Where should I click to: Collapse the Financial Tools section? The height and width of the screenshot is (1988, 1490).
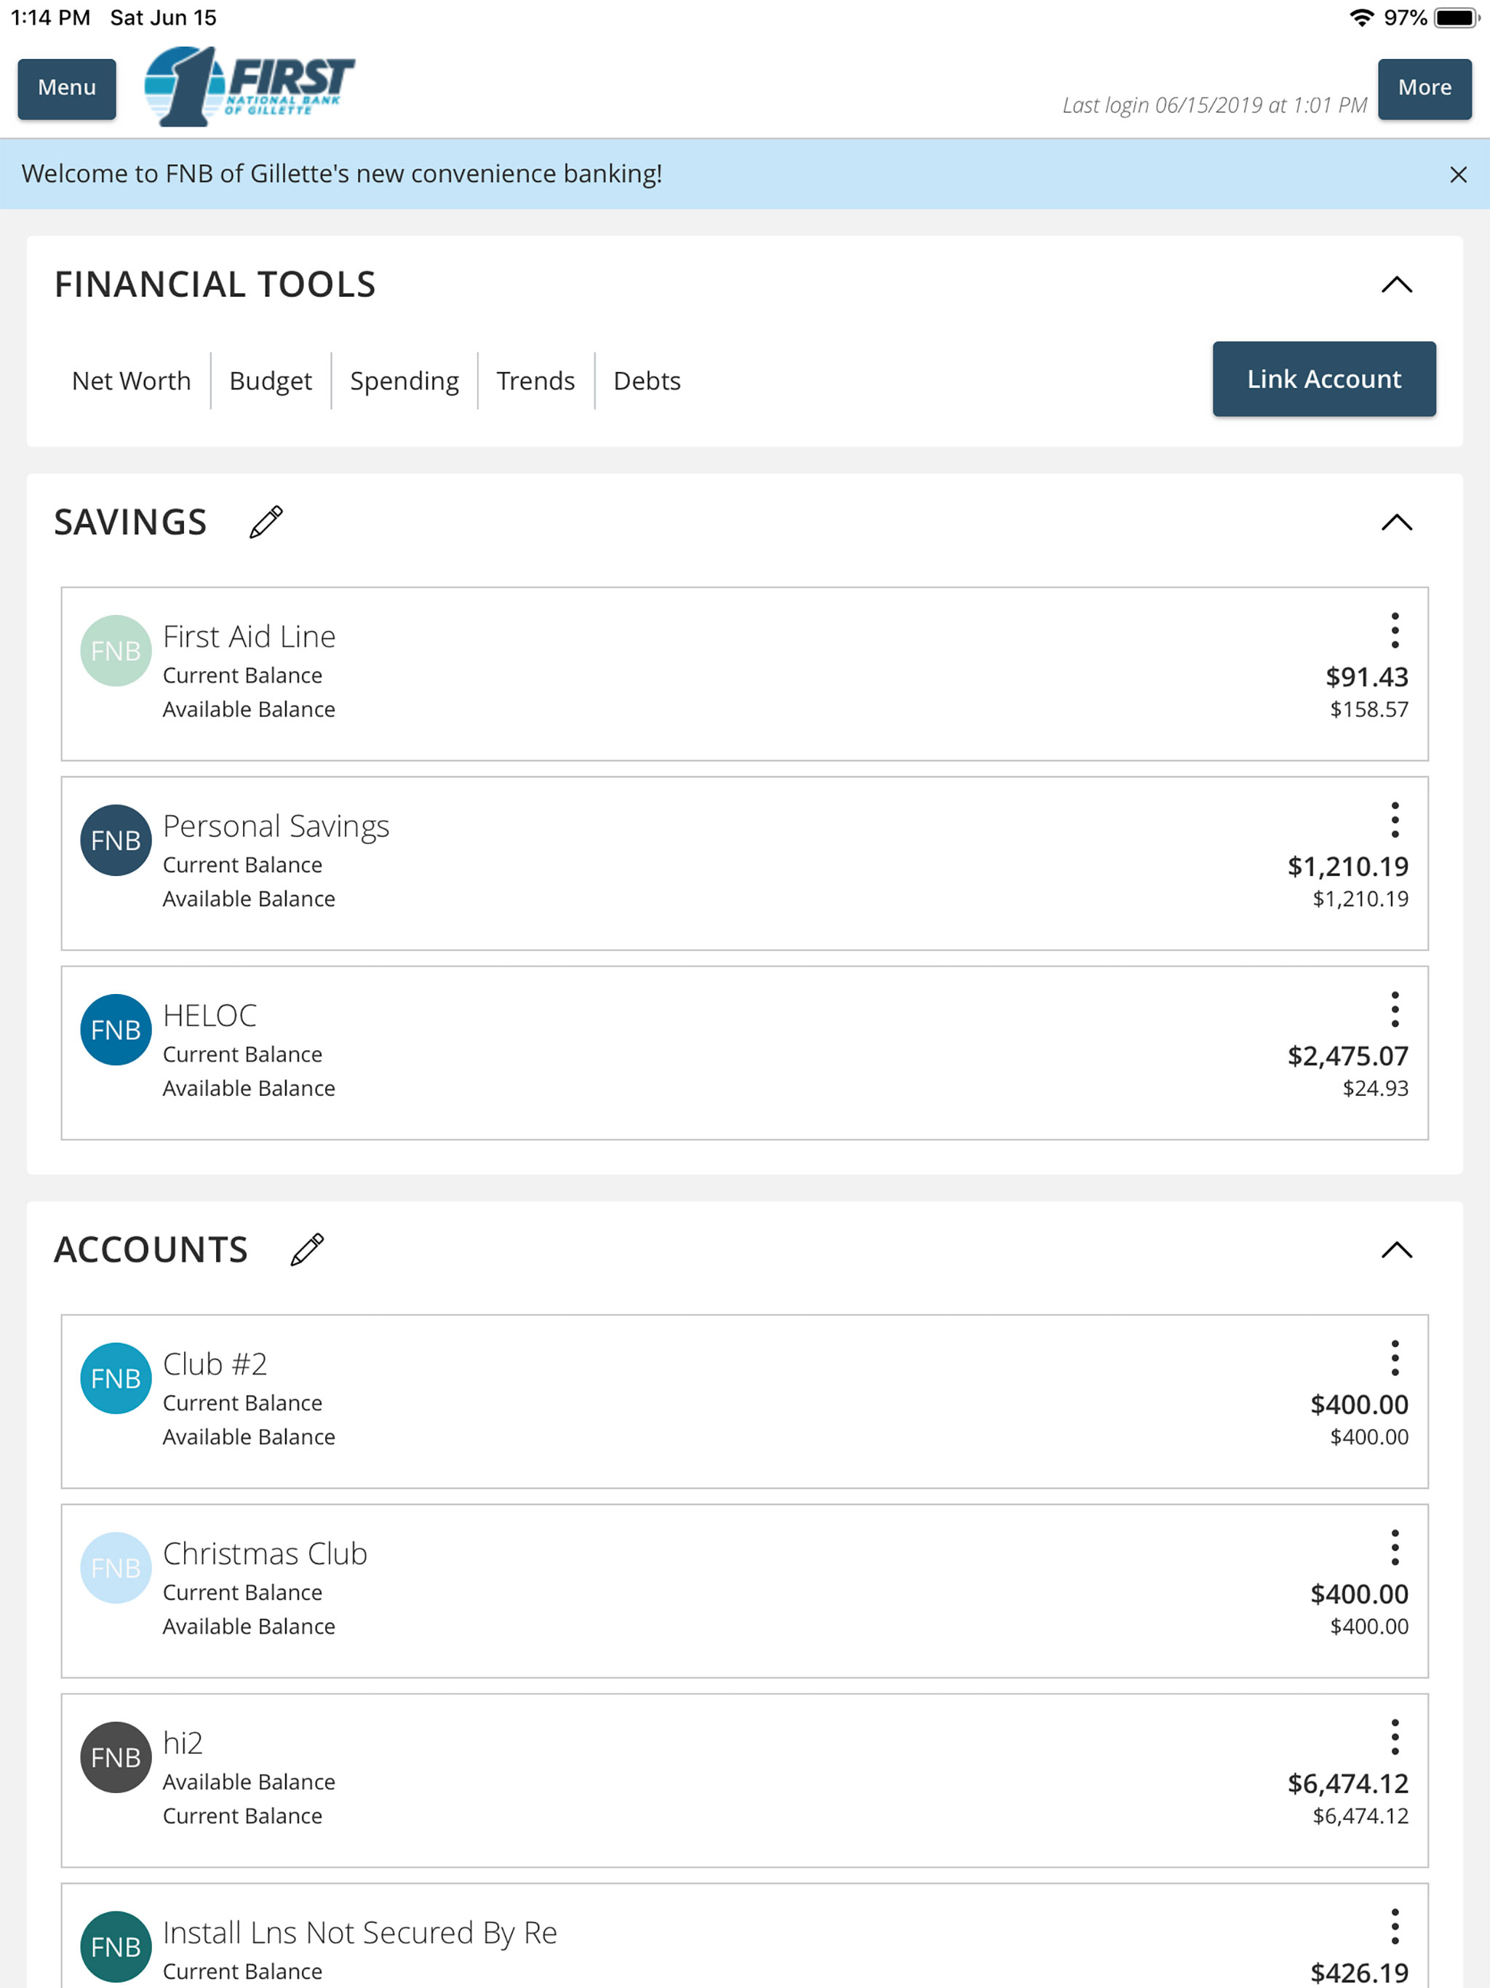1397,285
